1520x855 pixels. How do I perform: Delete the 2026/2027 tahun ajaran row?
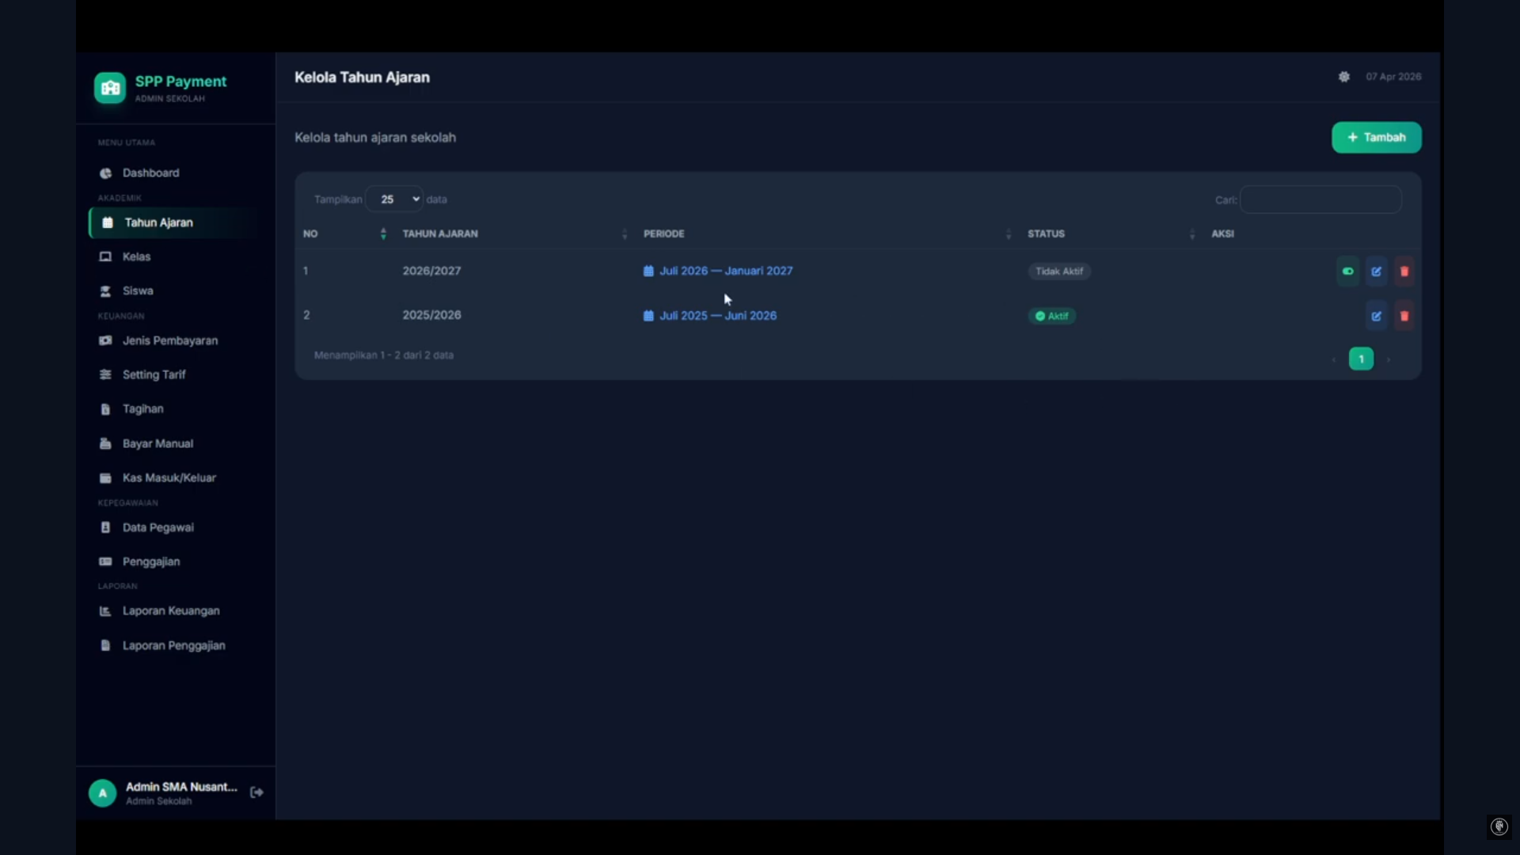tap(1404, 272)
